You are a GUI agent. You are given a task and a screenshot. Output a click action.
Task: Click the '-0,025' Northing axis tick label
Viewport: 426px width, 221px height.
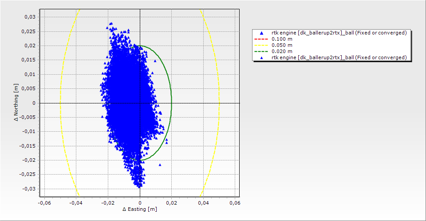click(x=28, y=175)
